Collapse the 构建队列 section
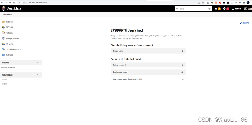Viewport: 252px width, 125px height. tap(38, 62)
